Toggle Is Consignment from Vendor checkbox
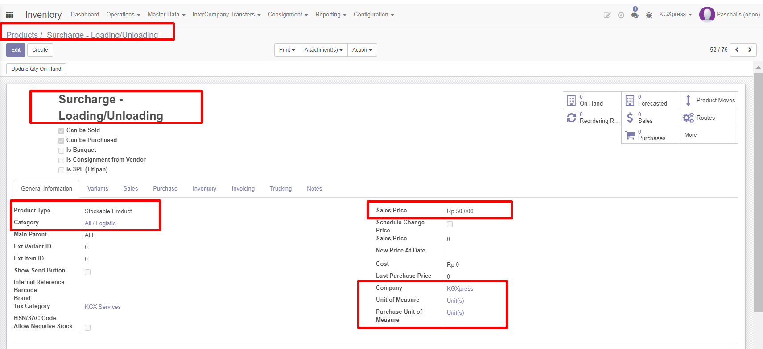Image resolution: width=763 pixels, height=349 pixels. tap(61, 160)
